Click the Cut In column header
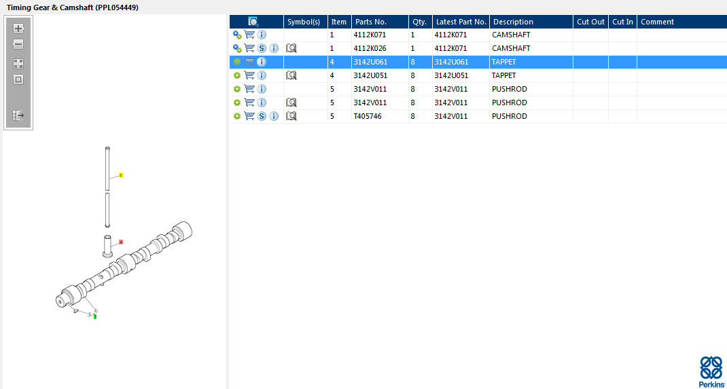This screenshot has width=727, height=389. [622, 22]
